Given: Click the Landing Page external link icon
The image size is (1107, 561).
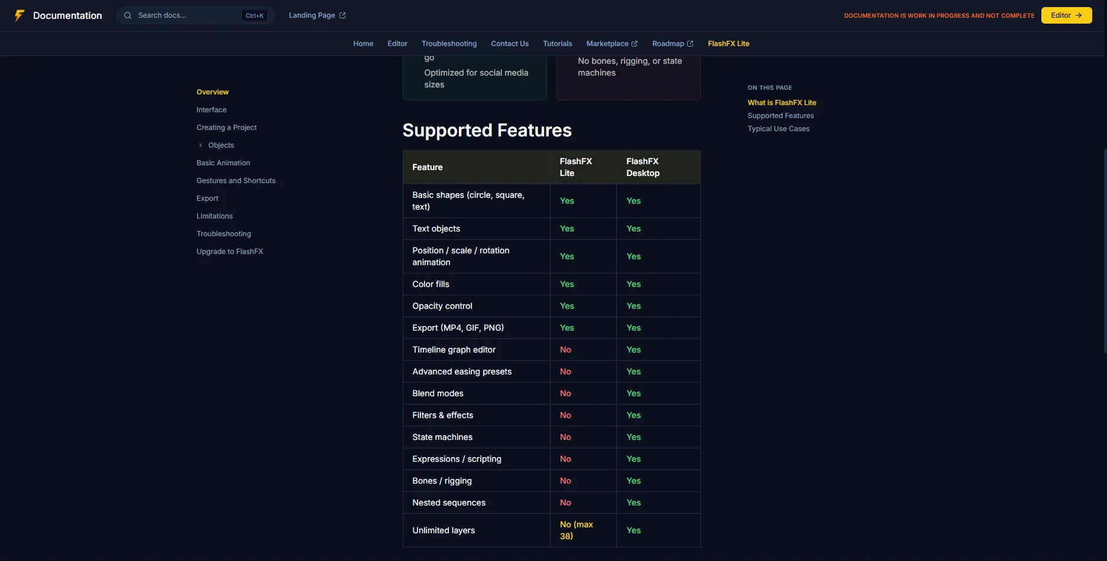Looking at the screenshot, I should click(x=342, y=15).
